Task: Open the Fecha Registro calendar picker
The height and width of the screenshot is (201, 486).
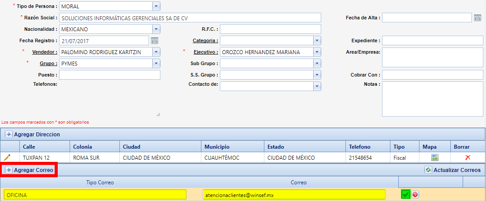Action: (154, 40)
